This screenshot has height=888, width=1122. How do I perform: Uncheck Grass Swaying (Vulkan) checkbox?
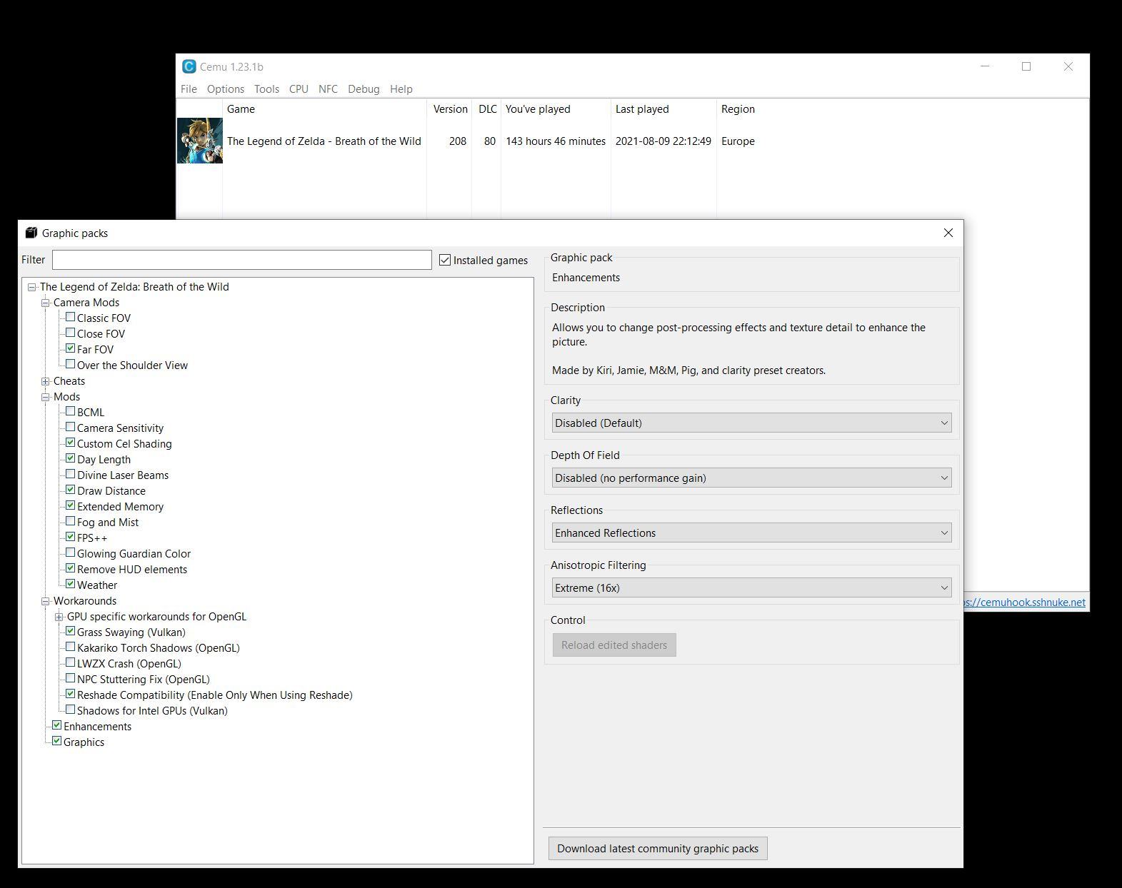(71, 631)
